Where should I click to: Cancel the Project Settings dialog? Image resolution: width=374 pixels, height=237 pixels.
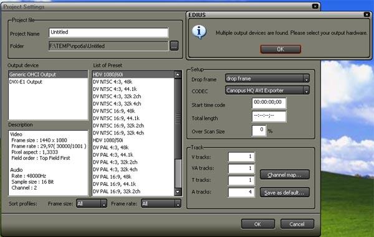[297, 224]
